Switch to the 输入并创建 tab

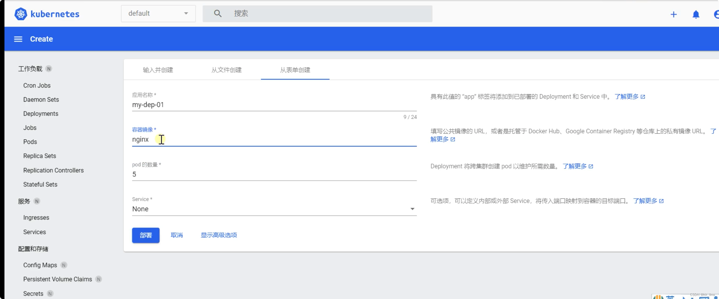(158, 70)
